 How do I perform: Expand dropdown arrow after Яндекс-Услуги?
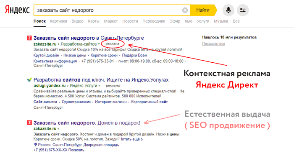point(100,86)
